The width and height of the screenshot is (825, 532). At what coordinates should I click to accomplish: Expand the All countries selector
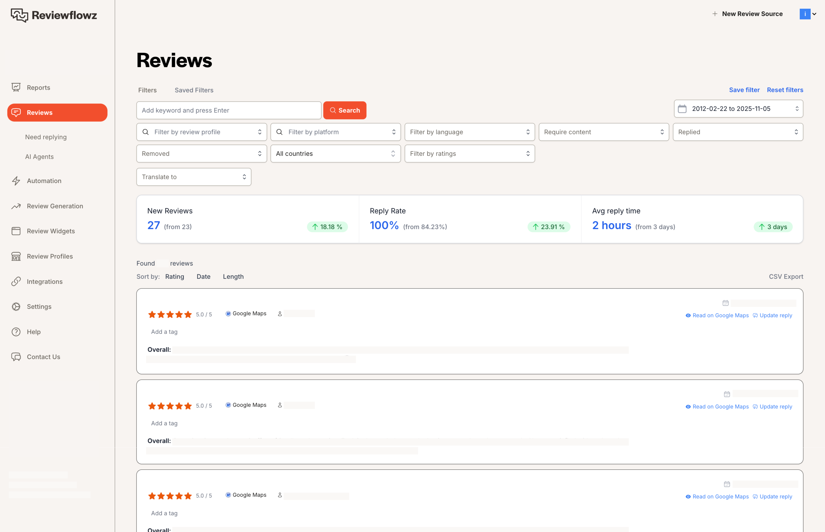[x=335, y=154]
